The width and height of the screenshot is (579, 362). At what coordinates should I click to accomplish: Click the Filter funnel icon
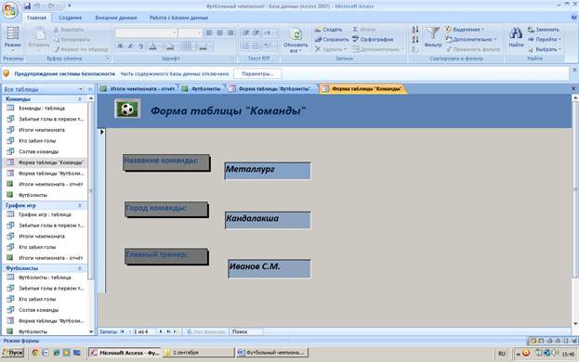[x=433, y=33]
